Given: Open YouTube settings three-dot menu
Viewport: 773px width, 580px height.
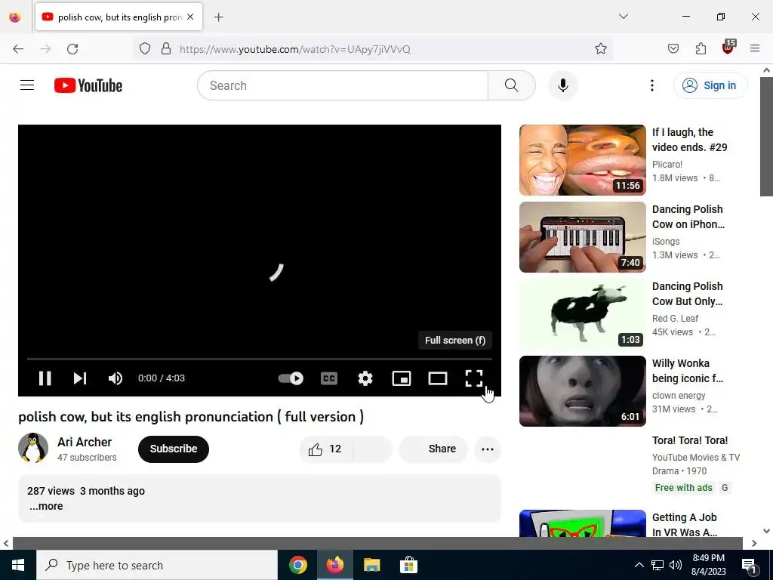Looking at the screenshot, I should click(652, 85).
